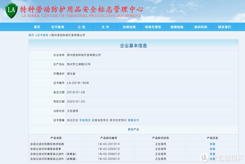Click the 事项变更情况 text
This screenshot has width=245, height=164.
pyautogui.click(x=118, y=120)
